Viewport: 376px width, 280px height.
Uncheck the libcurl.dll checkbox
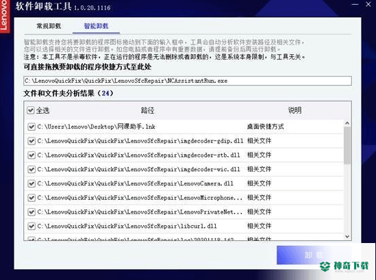click(32, 226)
